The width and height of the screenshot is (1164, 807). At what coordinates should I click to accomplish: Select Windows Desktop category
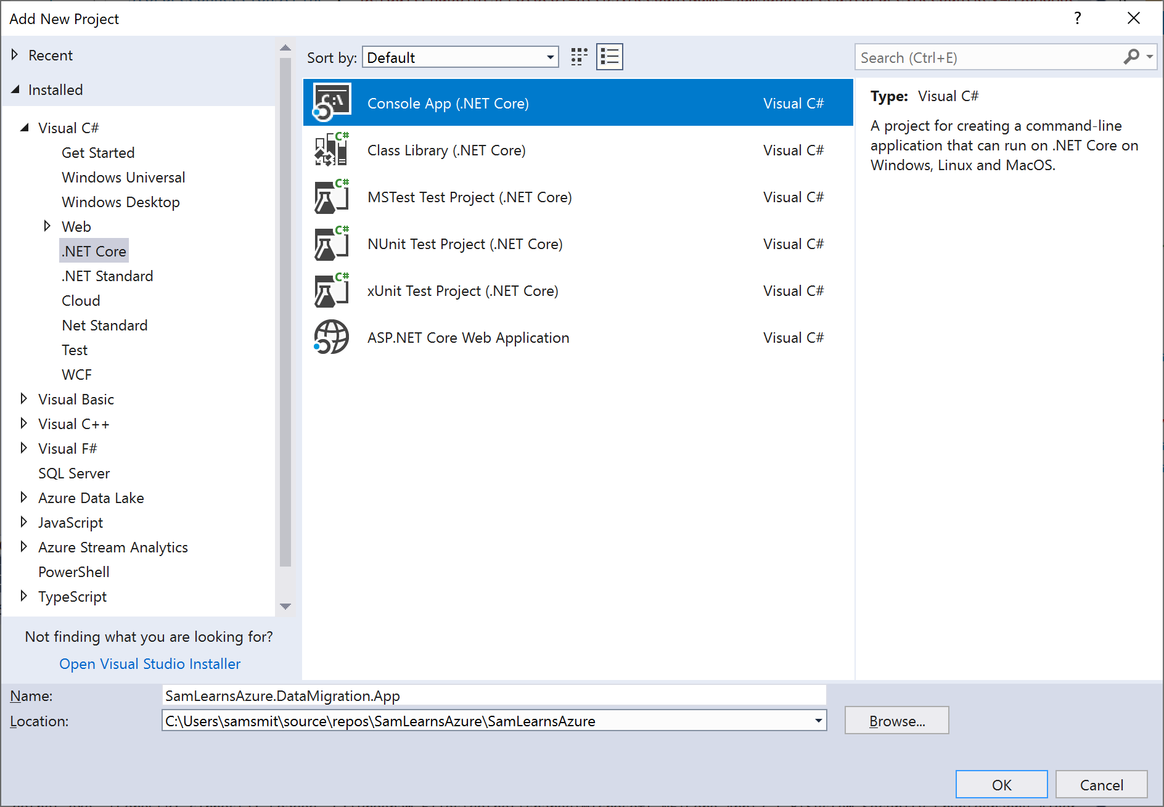pyautogui.click(x=121, y=202)
